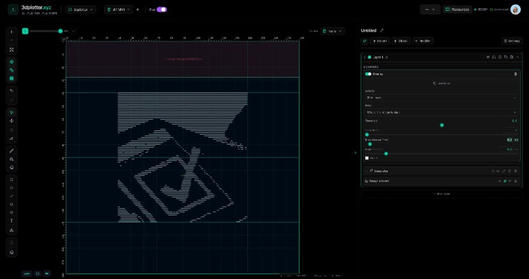The height and width of the screenshot is (279, 529).
Task: Click the reset button under Overlay
Action: (441, 83)
